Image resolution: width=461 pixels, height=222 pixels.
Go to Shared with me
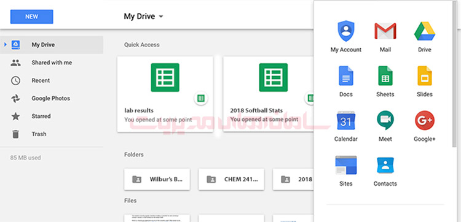pyautogui.click(x=52, y=63)
